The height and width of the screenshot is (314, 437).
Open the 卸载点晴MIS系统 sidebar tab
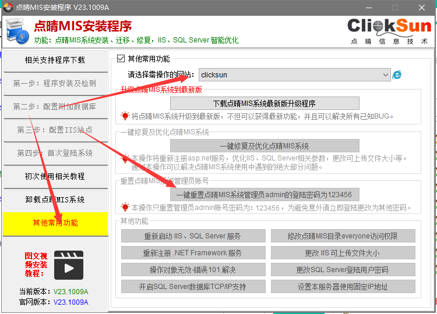[x=55, y=200]
